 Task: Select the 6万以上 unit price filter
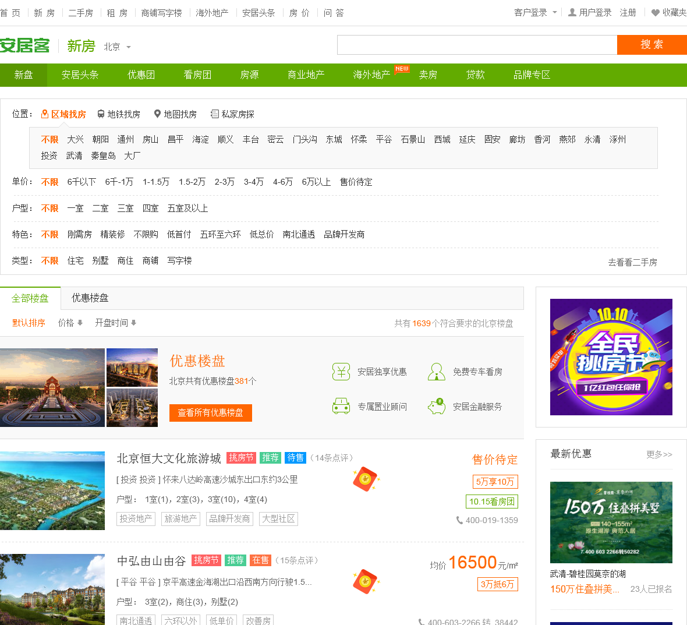click(316, 182)
